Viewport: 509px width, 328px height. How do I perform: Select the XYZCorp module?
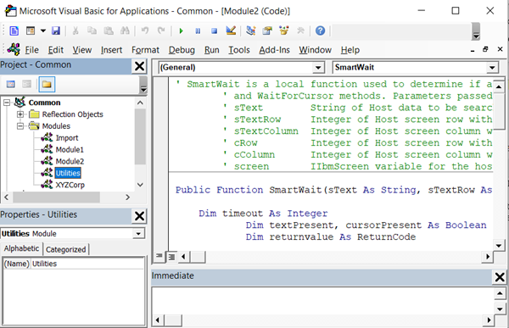pyautogui.click(x=70, y=185)
